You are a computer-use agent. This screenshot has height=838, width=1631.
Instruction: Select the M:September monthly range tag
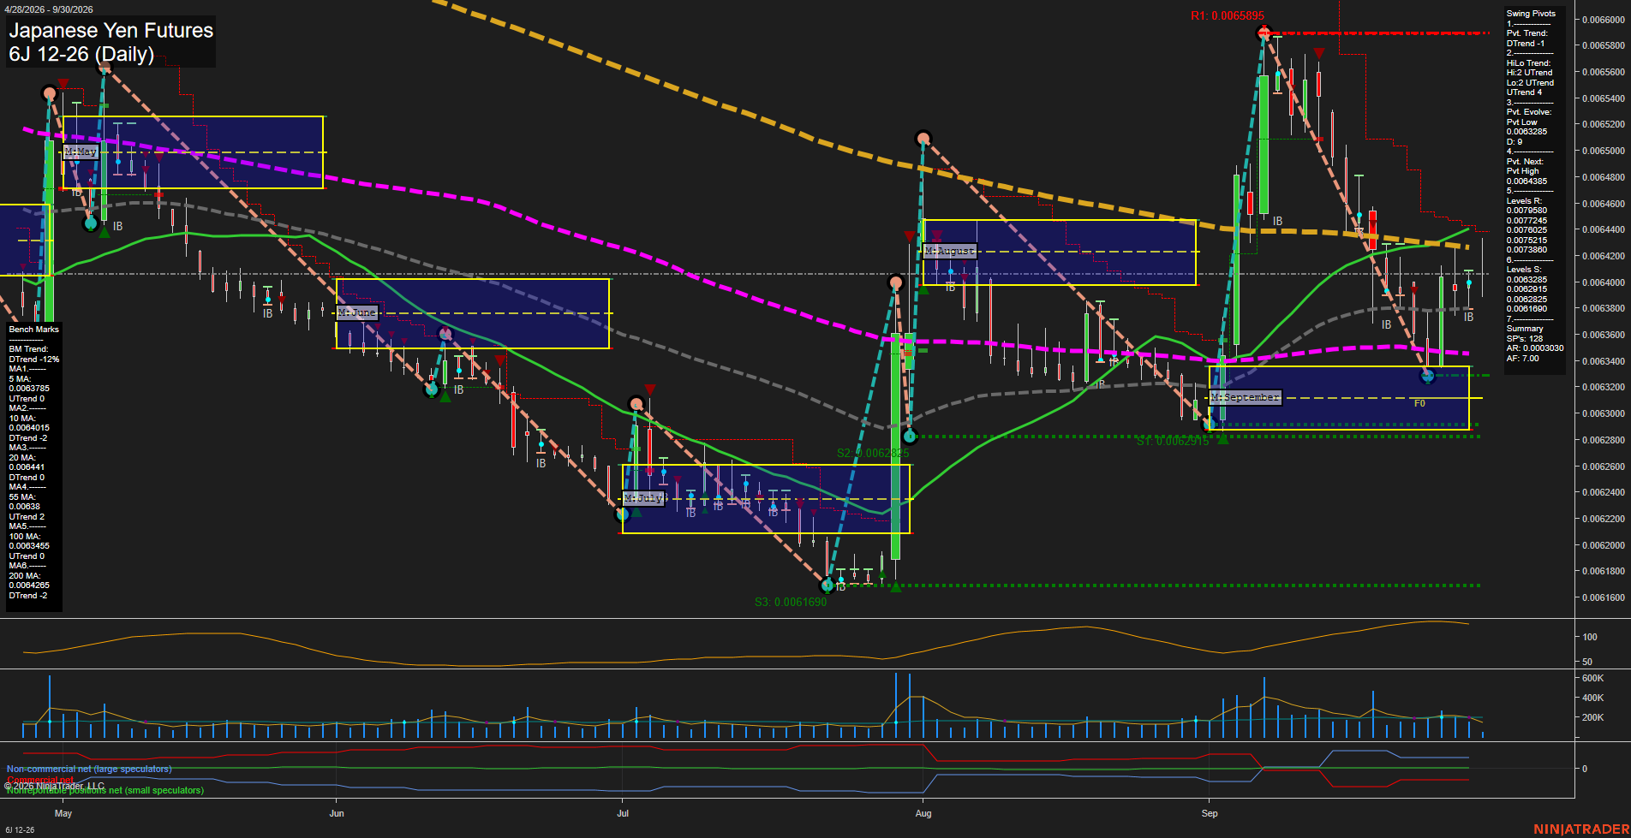[x=1246, y=397]
